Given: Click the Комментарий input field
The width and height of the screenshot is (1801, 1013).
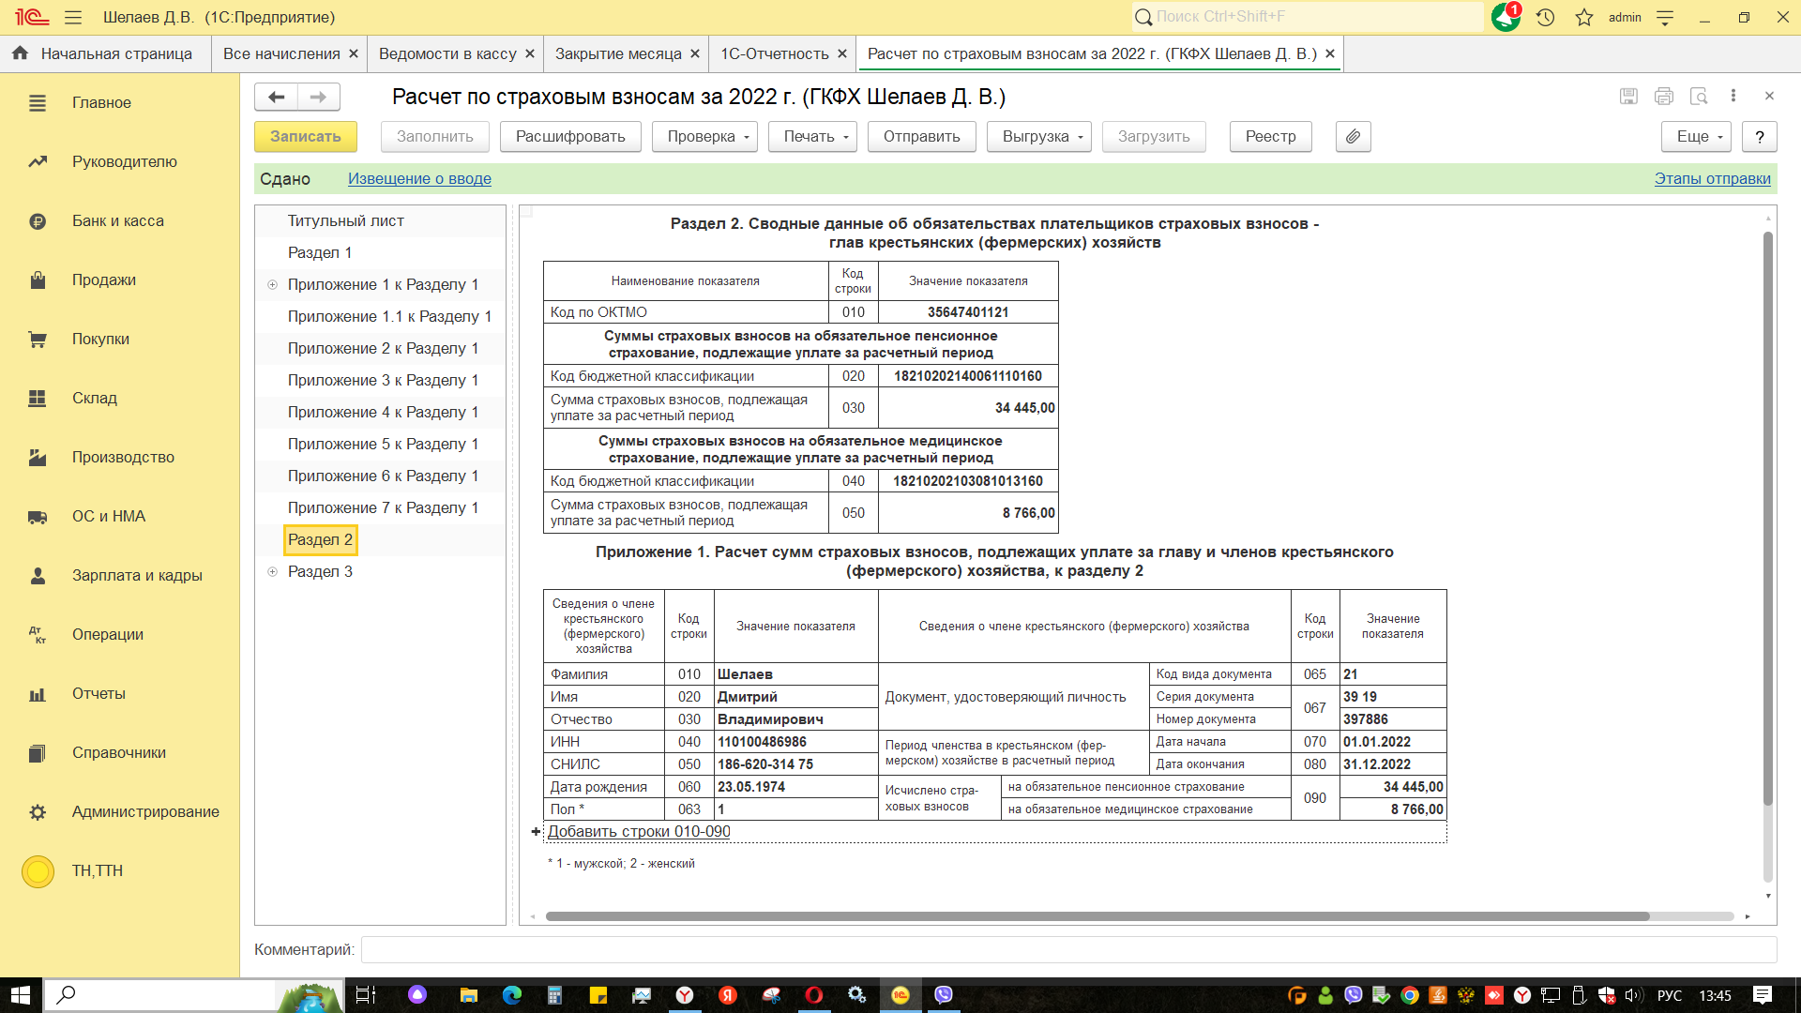Looking at the screenshot, I should [x=1068, y=949].
